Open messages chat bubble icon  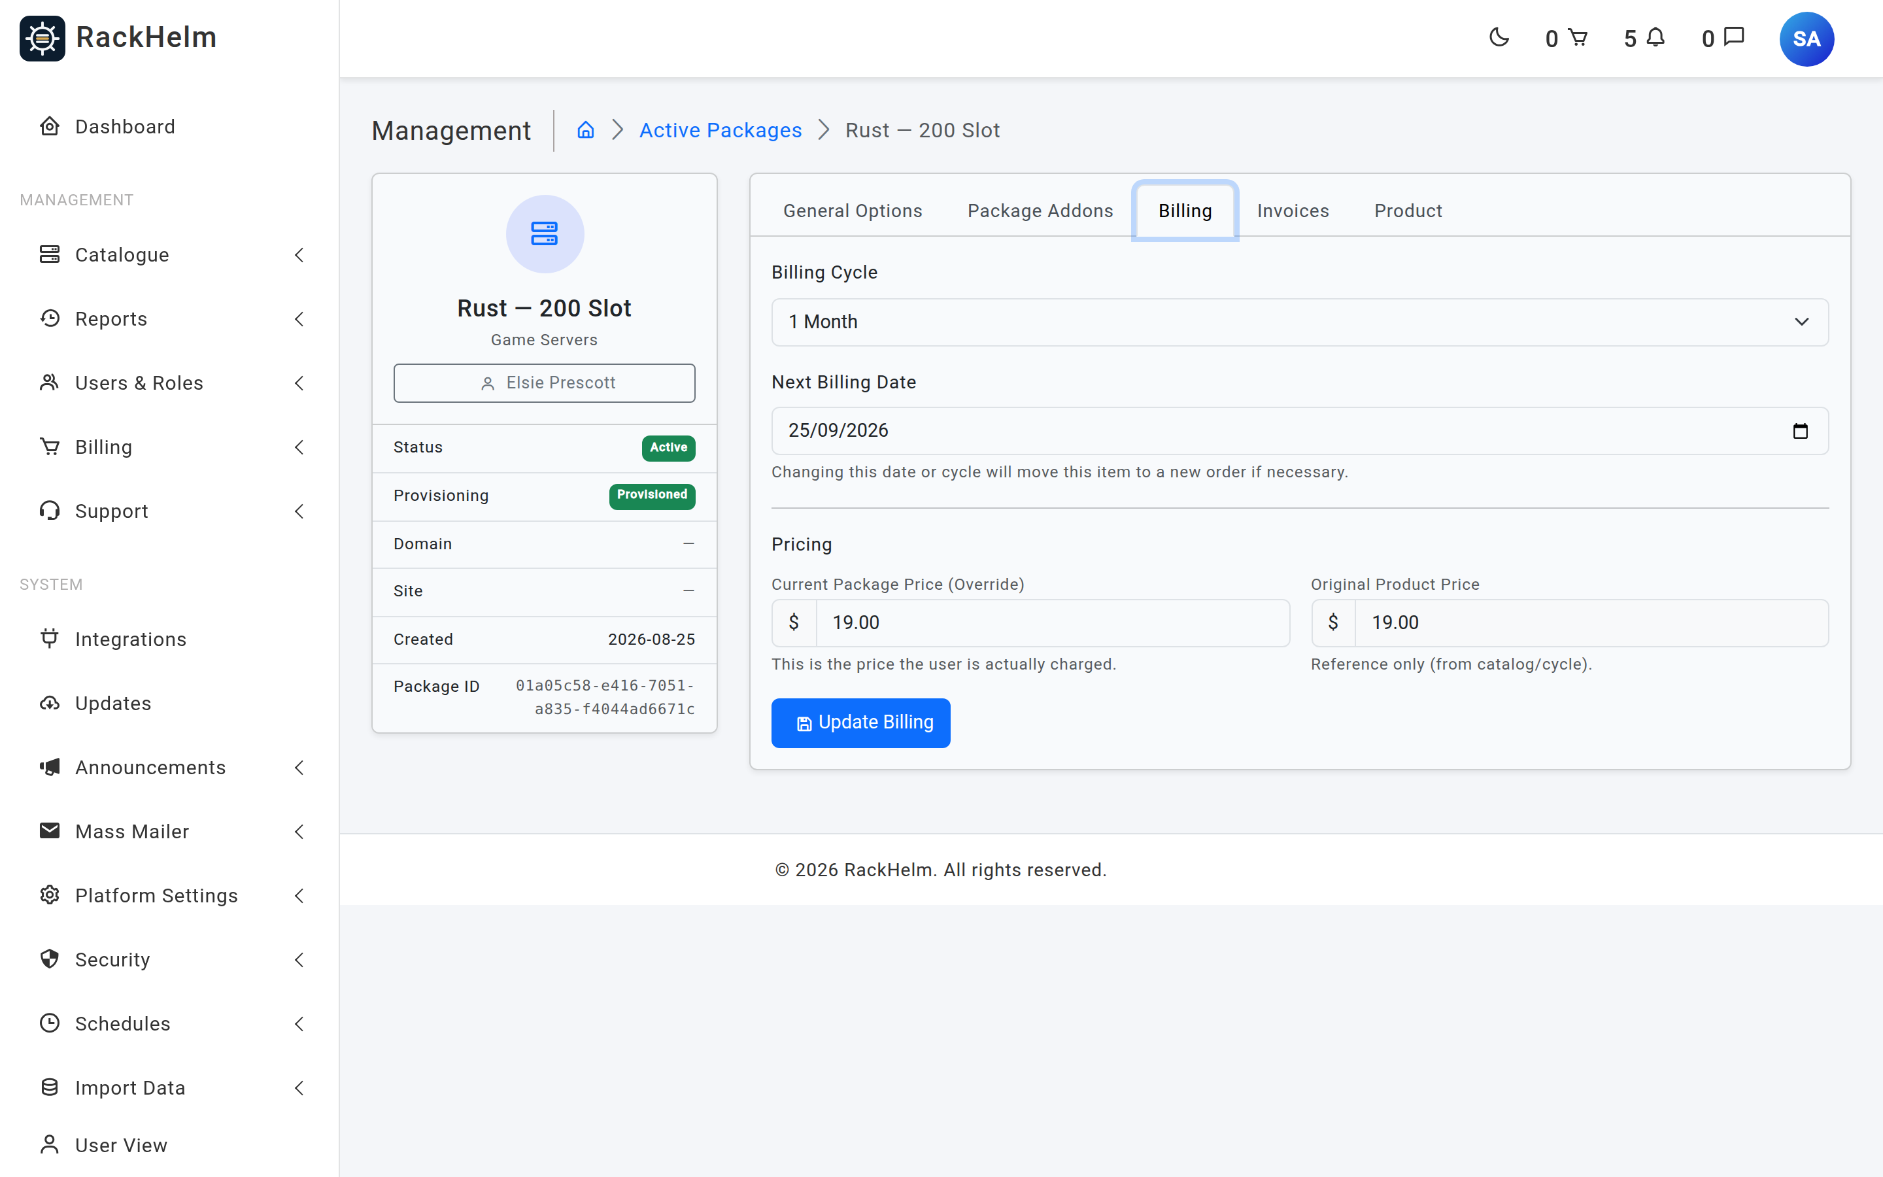click(x=1735, y=37)
